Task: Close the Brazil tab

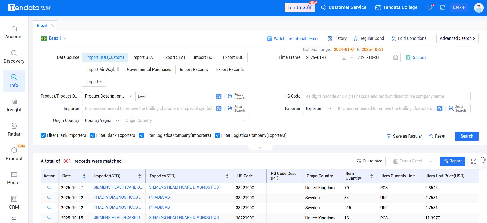Action: 52,25
